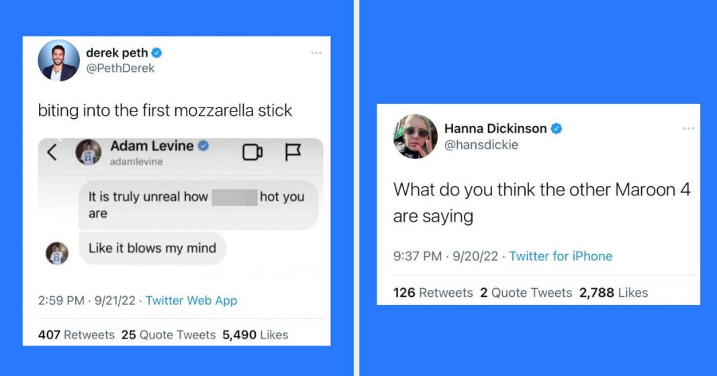The image size is (717, 376).
Task: Tap the flag icon in the chat header
Action: (293, 152)
